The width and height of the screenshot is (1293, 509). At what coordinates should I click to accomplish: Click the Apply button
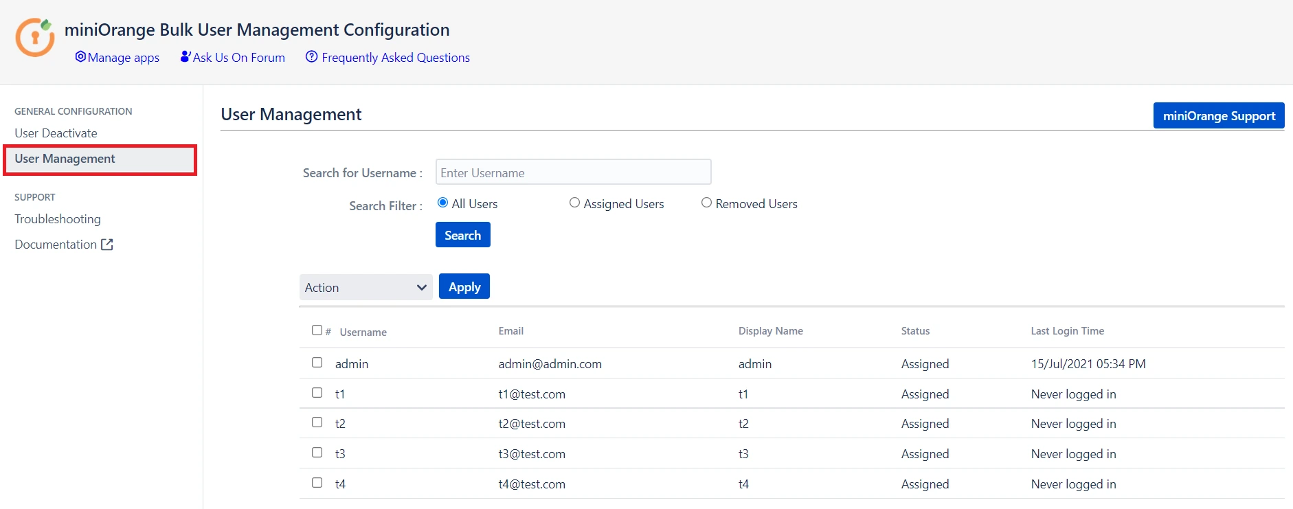point(464,286)
